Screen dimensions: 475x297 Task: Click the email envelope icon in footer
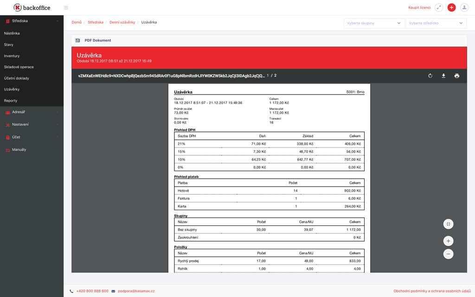click(113, 291)
